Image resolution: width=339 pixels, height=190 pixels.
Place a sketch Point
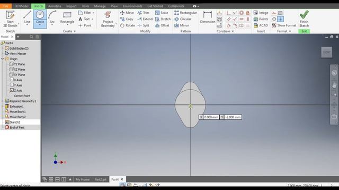point(85,25)
